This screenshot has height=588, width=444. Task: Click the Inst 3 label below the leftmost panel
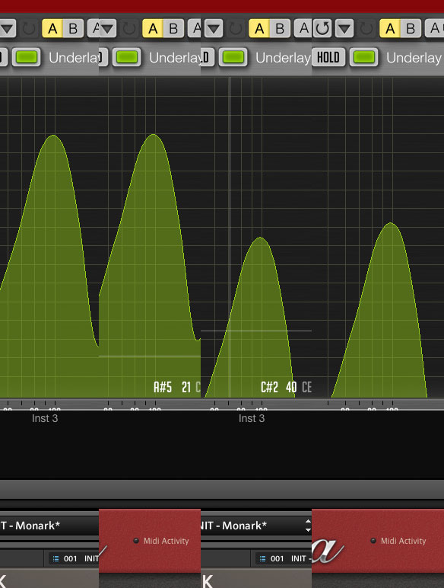click(x=45, y=418)
